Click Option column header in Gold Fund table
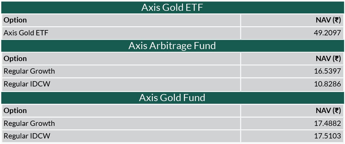The height and width of the screenshot is (144, 345). tap(15, 110)
